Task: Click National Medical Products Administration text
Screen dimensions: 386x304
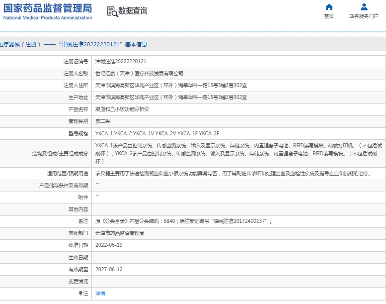Action: [x=48, y=18]
